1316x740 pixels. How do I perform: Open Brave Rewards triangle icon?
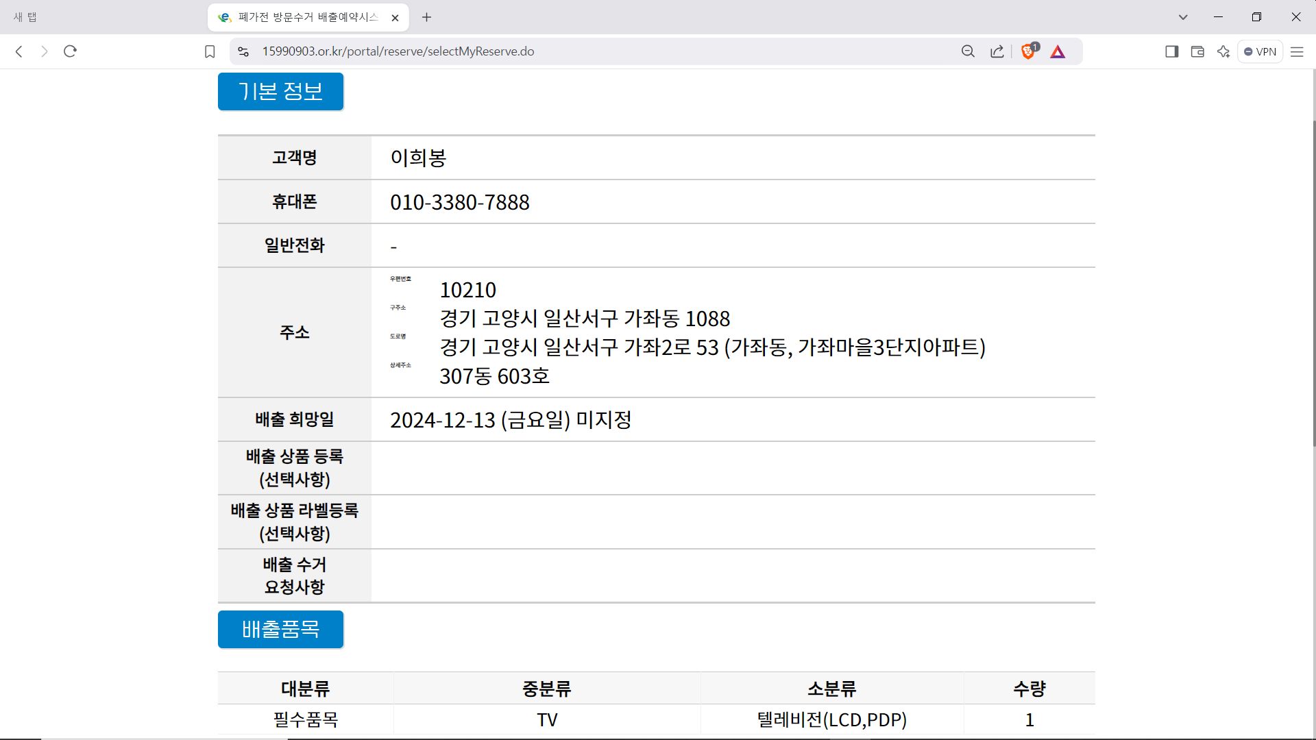[1058, 51]
